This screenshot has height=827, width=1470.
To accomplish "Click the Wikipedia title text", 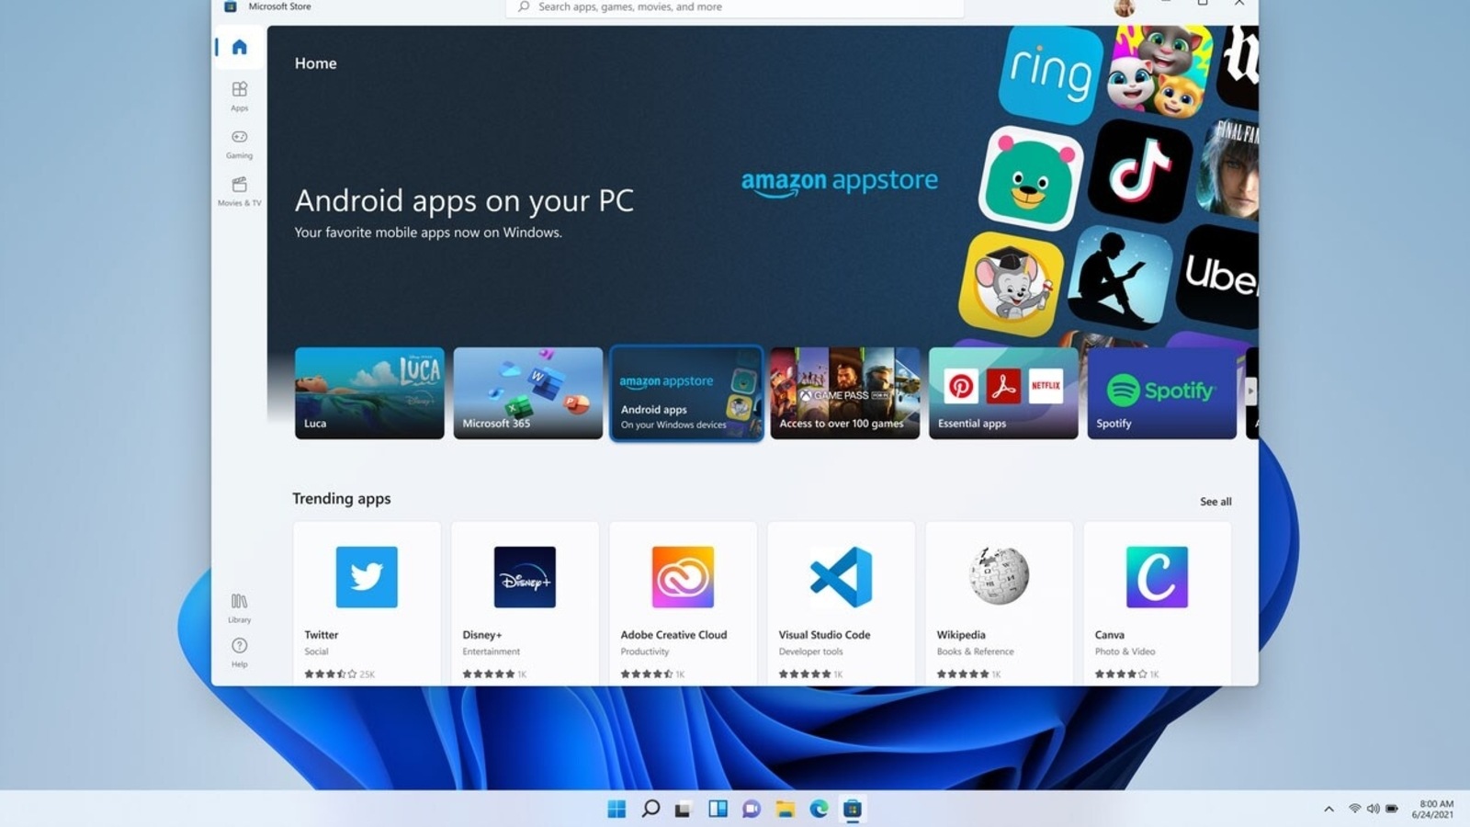I will pos(961,635).
